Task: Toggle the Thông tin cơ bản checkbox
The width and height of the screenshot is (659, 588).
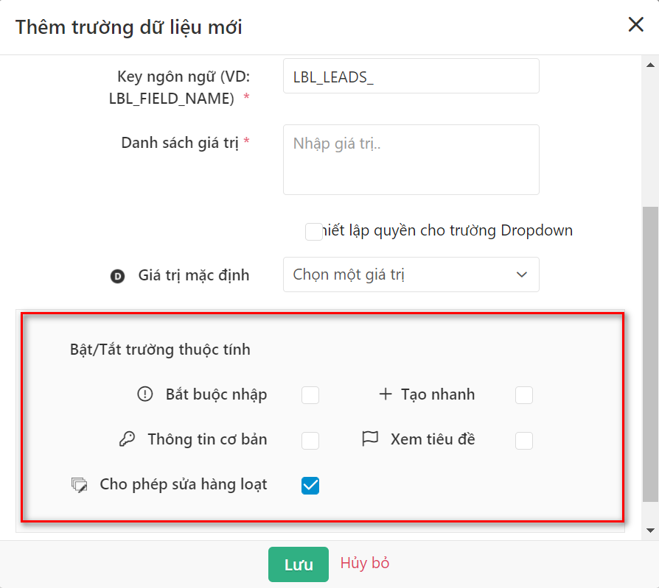Action: tap(310, 440)
